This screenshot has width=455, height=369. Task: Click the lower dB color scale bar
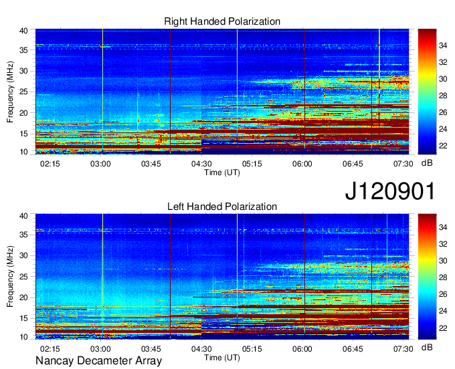click(427, 277)
